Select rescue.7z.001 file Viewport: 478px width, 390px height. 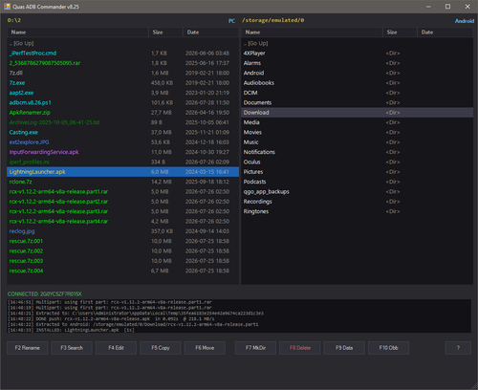pyautogui.click(x=122, y=241)
